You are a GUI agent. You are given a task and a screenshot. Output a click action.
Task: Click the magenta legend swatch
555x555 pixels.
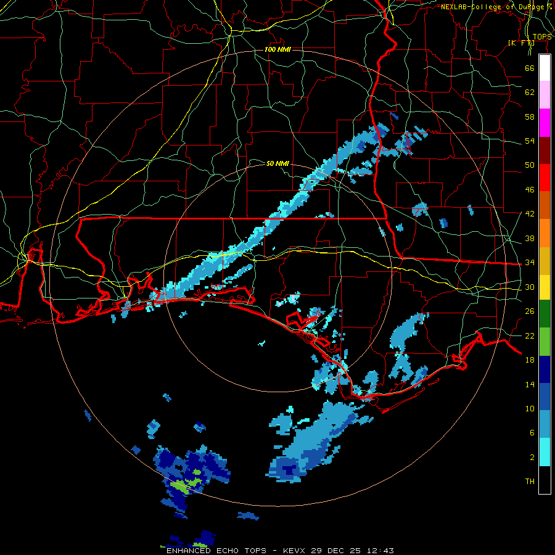(545, 123)
